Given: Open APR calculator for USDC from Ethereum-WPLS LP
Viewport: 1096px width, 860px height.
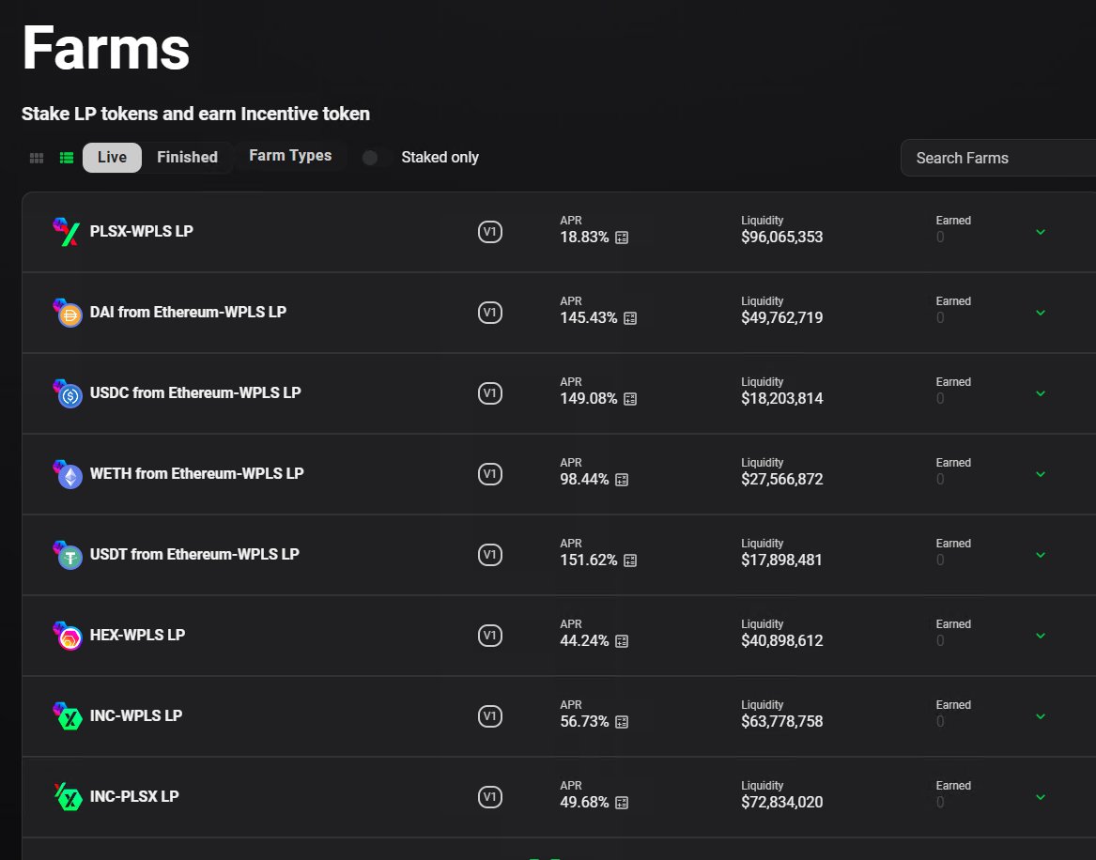Looking at the screenshot, I should (x=630, y=399).
